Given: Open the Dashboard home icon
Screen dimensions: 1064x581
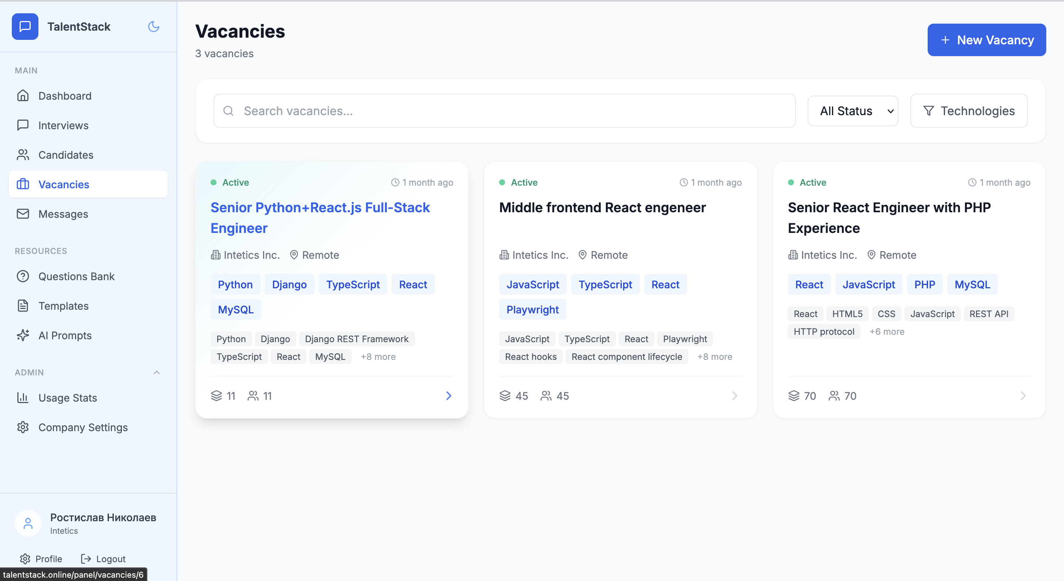Looking at the screenshot, I should point(23,96).
